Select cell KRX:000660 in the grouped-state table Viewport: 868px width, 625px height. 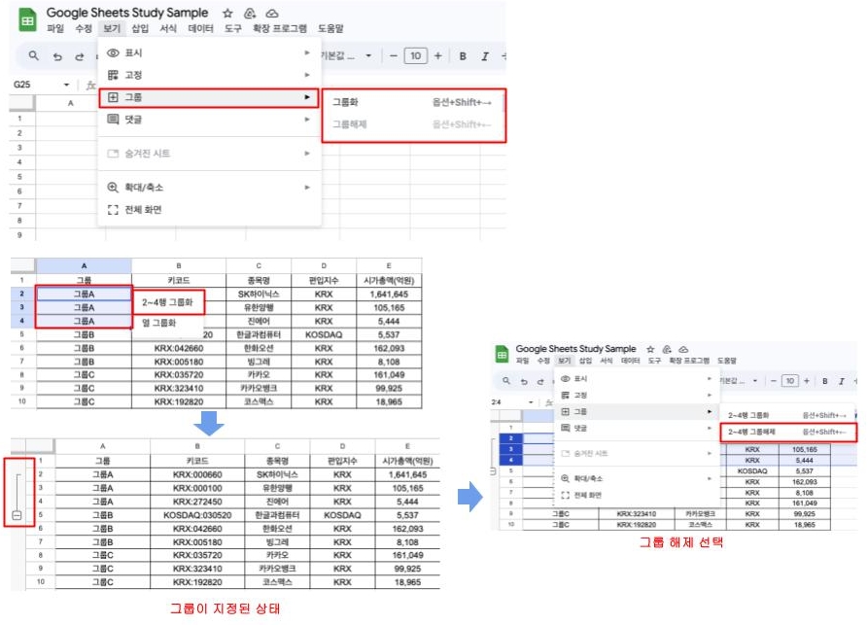tap(197, 475)
